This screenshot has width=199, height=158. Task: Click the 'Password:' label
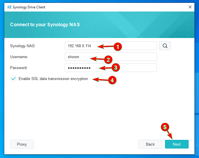(19, 68)
